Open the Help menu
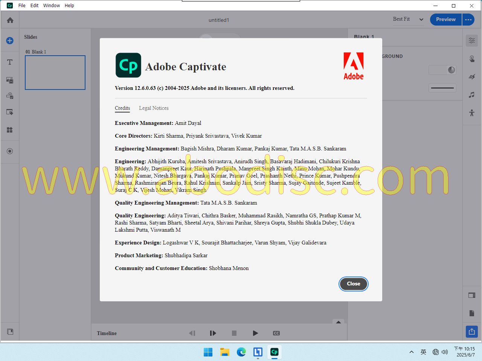Screen dimensions: 482x361 click(x=69, y=5)
